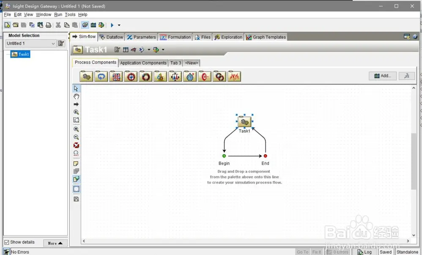
Task: Select the pointer arrow tool
Action: tap(76, 88)
